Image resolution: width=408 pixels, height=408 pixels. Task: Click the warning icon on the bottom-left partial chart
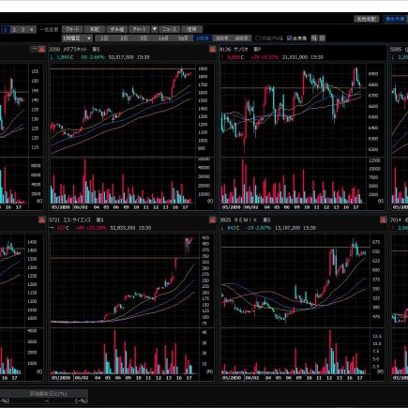coord(41,219)
